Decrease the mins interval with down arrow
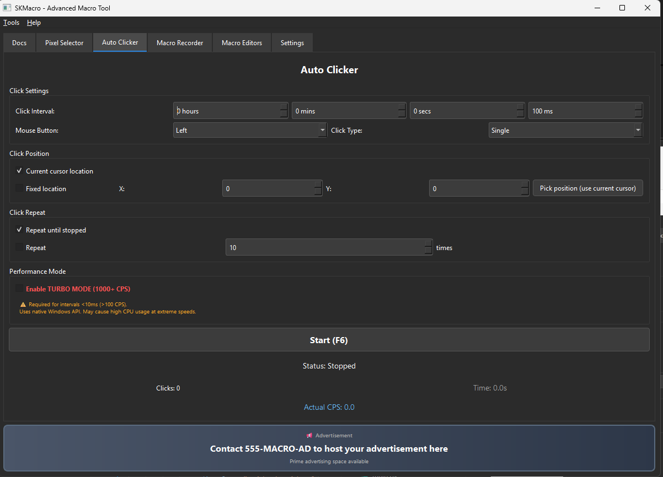663x477 pixels. 402,115
